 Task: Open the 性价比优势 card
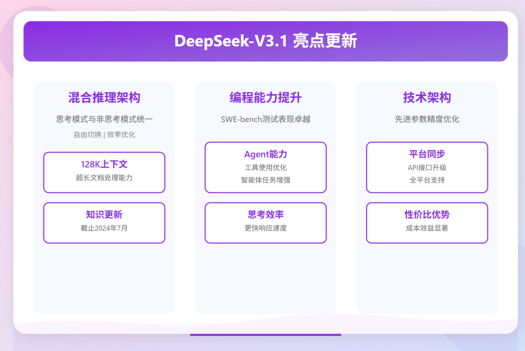point(427,223)
